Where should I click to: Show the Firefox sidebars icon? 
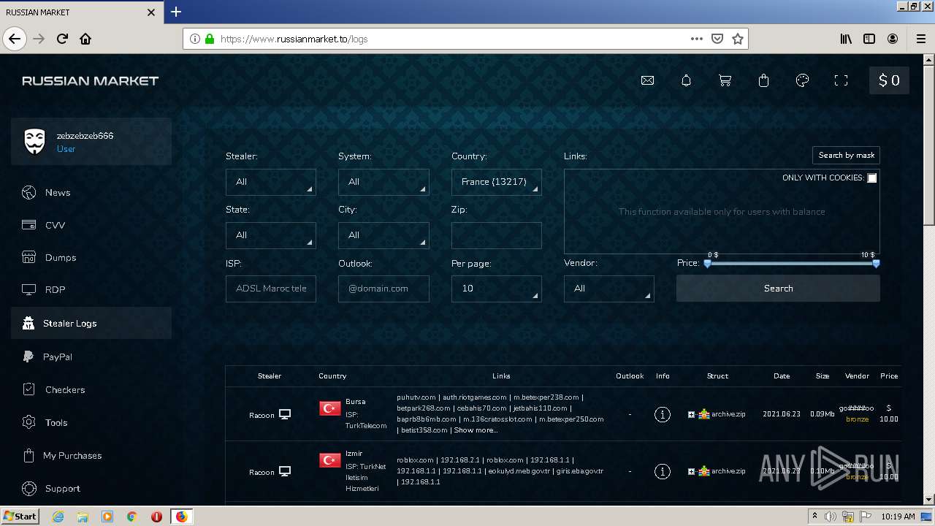(x=869, y=39)
